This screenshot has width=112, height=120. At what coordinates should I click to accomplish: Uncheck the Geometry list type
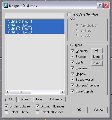pyautogui.click(x=72, y=51)
